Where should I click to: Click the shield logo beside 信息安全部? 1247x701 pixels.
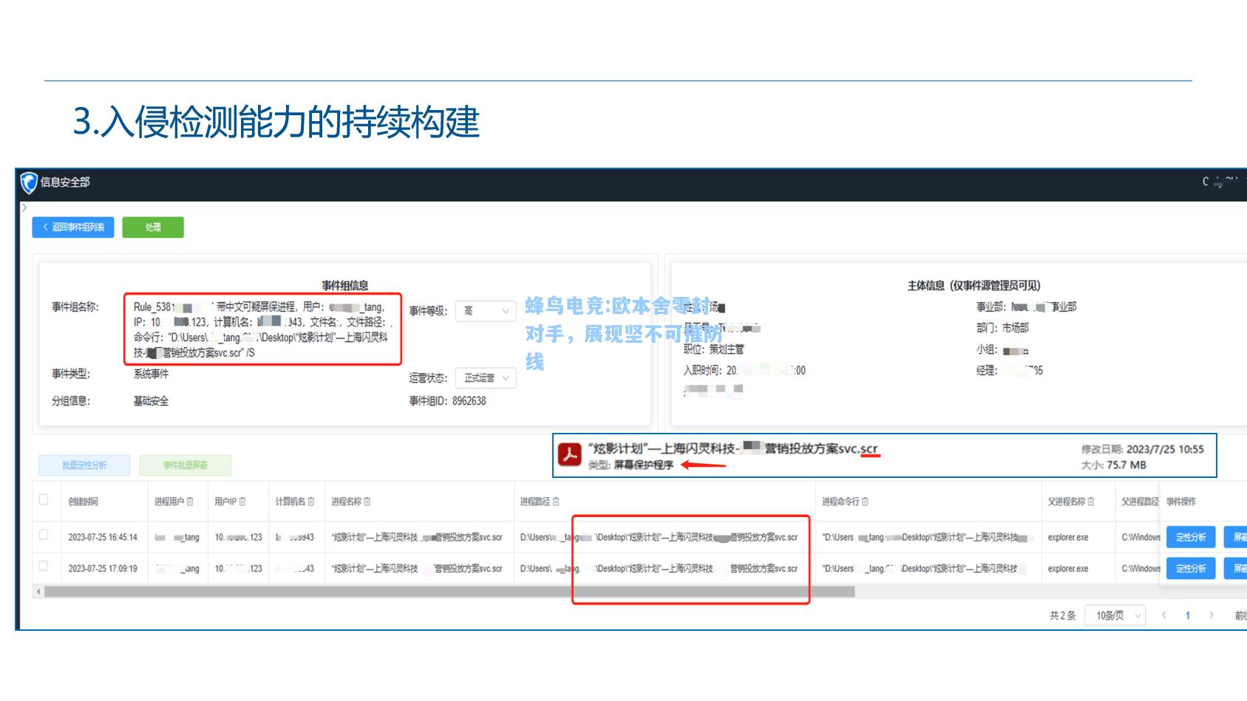click(x=29, y=182)
